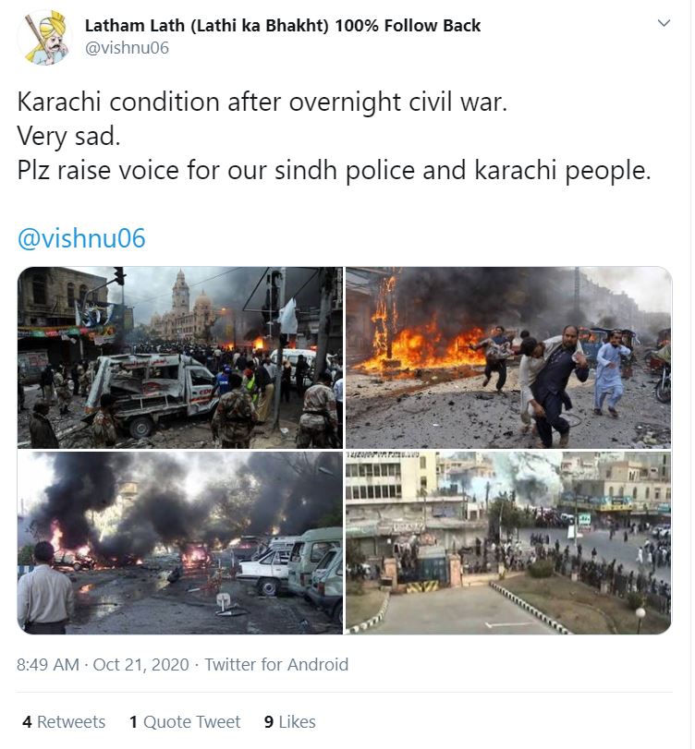Open the burning cars with black smoke photo

click(x=180, y=543)
